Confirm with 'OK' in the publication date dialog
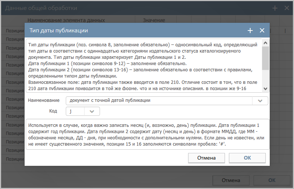Screen dimensions: 294x189 [x=247, y=158]
